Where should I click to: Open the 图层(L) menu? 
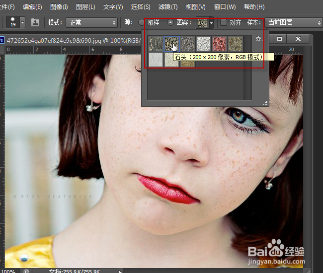(85, 7)
